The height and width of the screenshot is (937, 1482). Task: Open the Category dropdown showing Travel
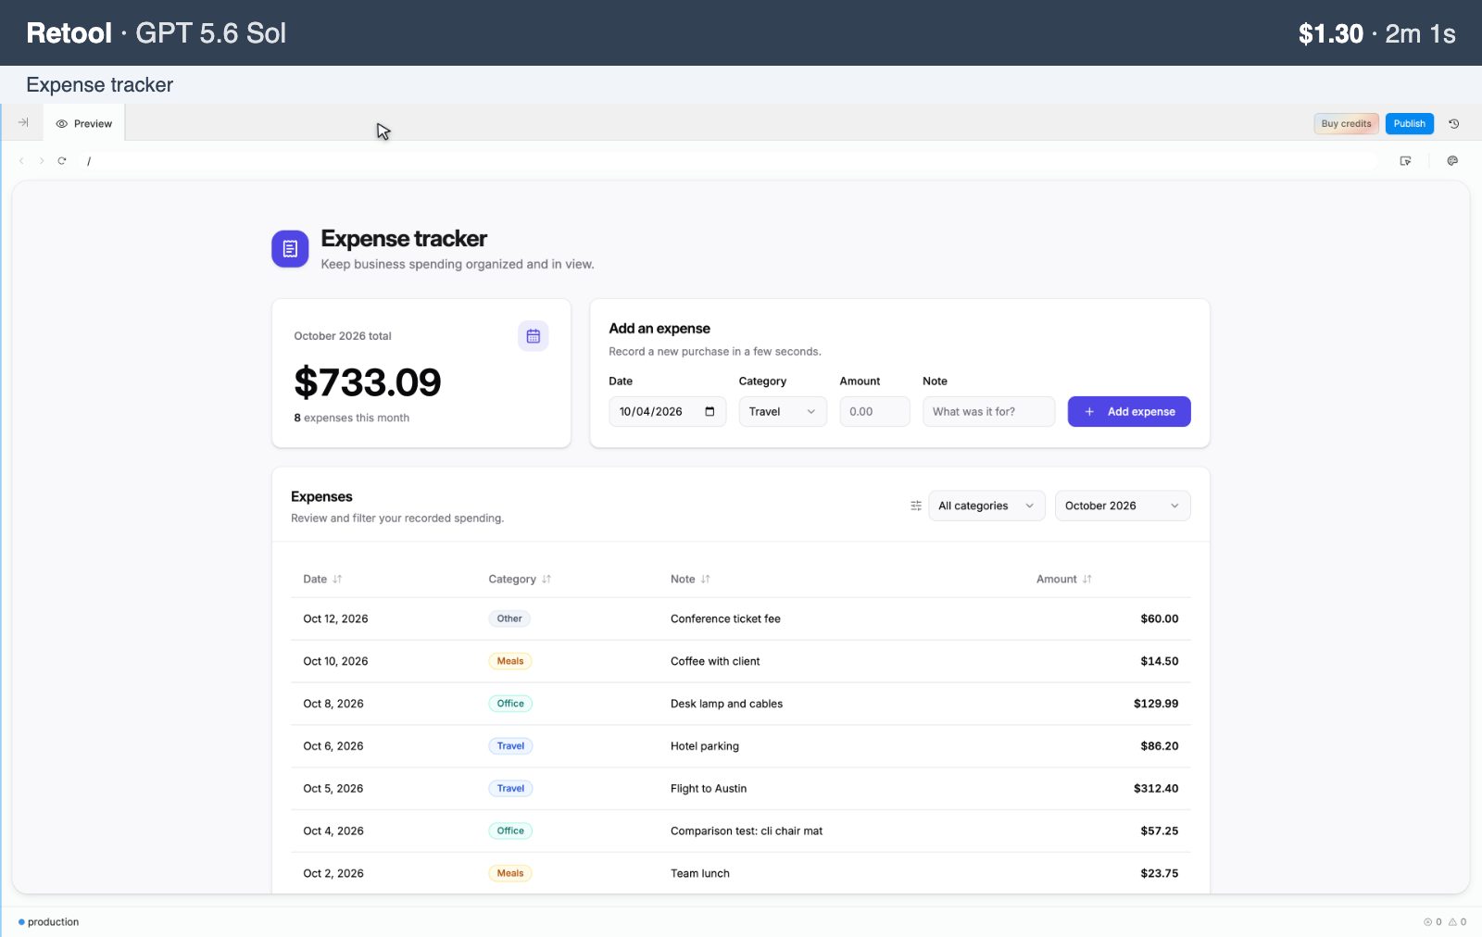click(783, 412)
